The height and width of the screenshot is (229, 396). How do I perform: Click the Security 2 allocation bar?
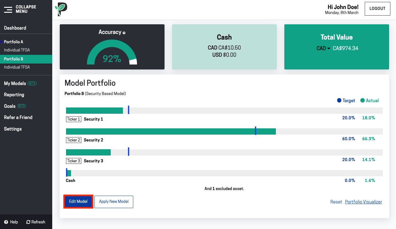pyautogui.click(x=224, y=131)
